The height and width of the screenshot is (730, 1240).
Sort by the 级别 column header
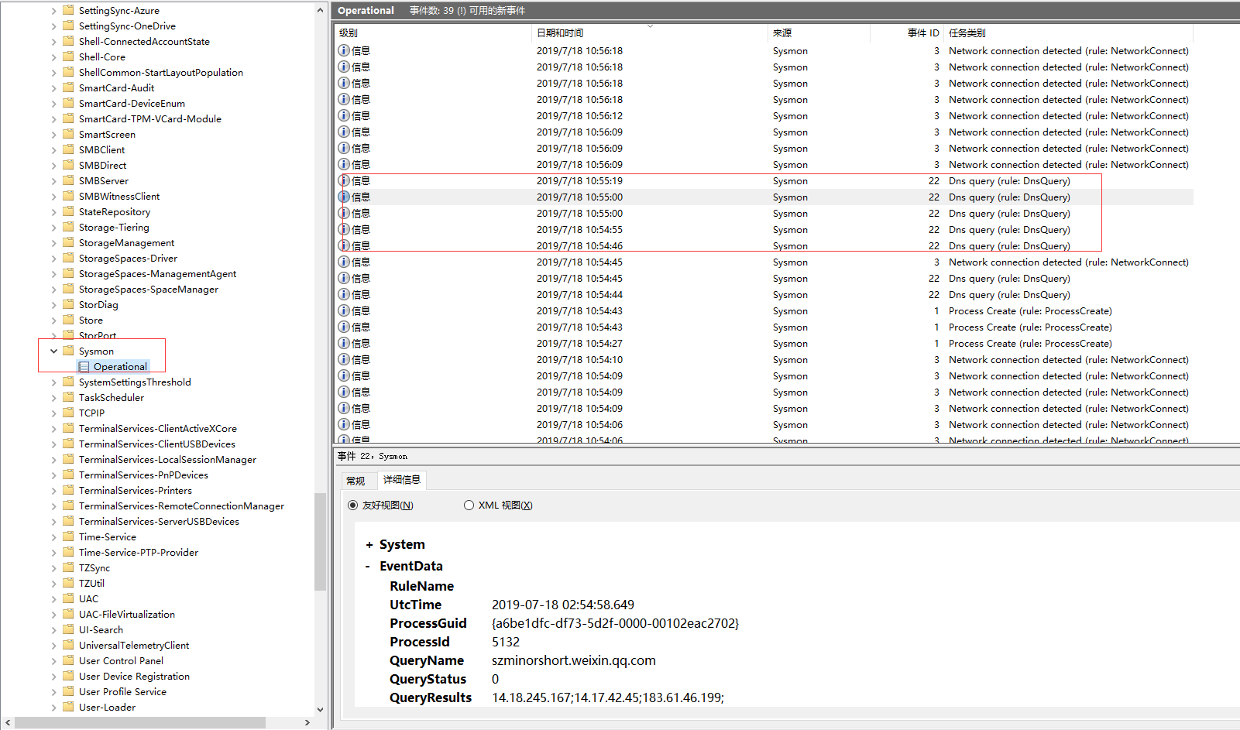pyautogui.click(x=434, y=33)
